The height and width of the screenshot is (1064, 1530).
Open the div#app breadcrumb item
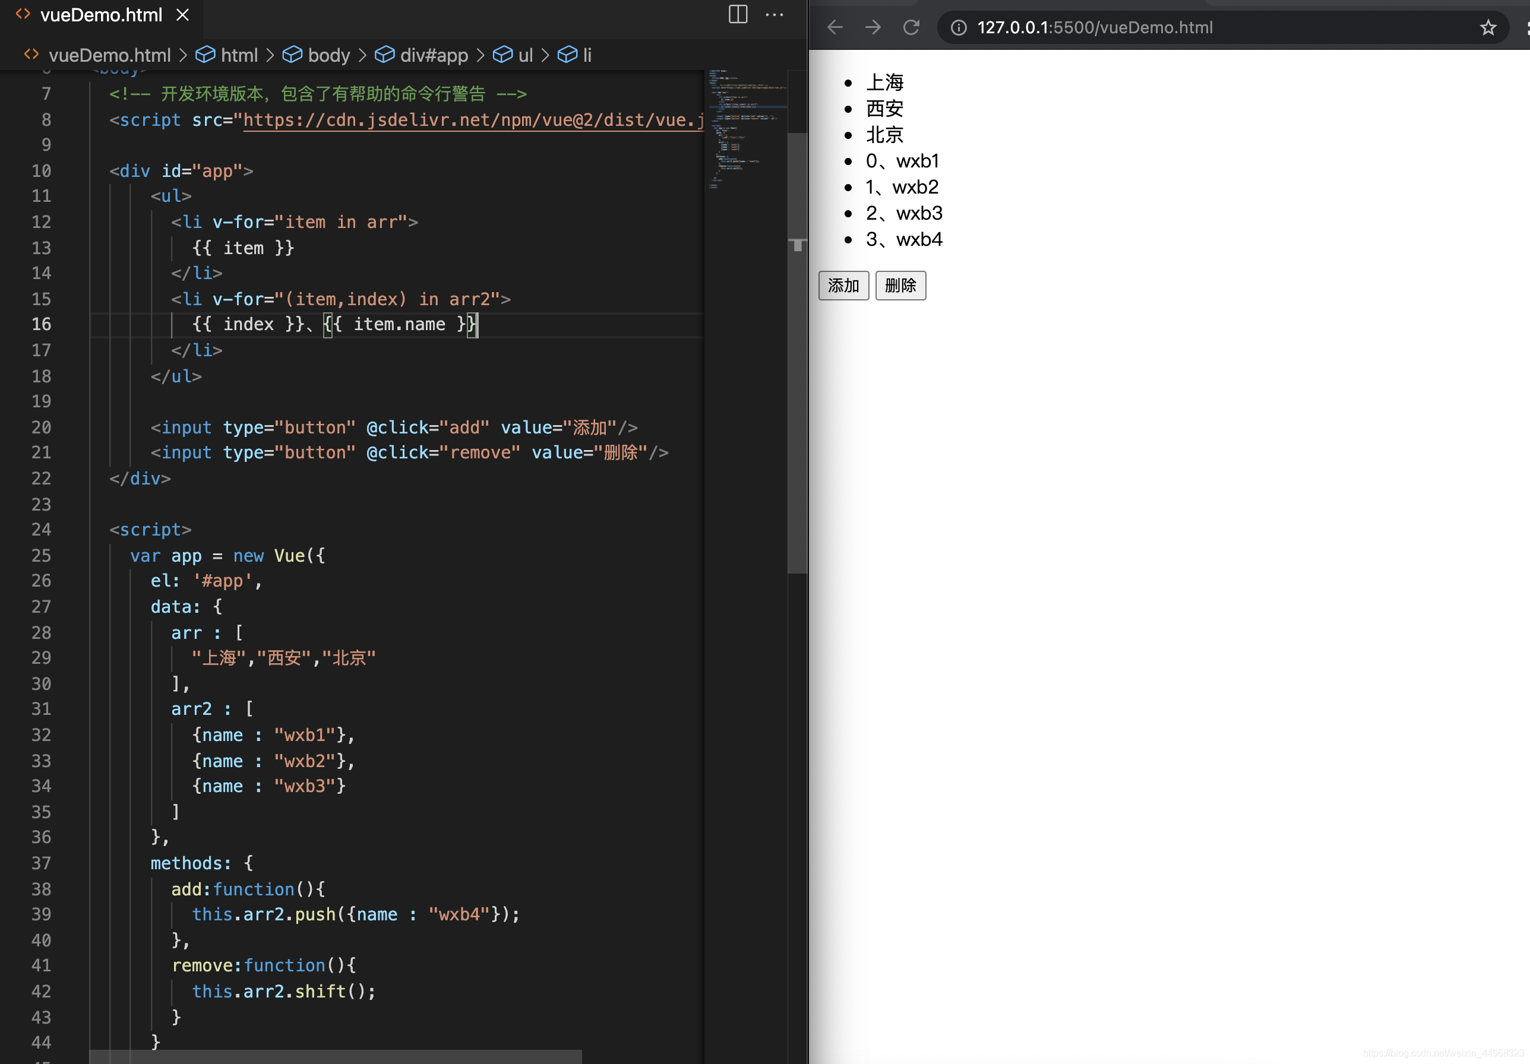click(421, 55)
